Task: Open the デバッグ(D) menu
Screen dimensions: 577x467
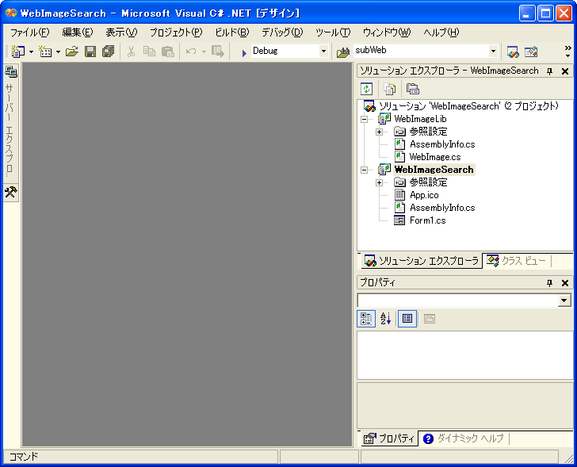Action: coord(282,33)
